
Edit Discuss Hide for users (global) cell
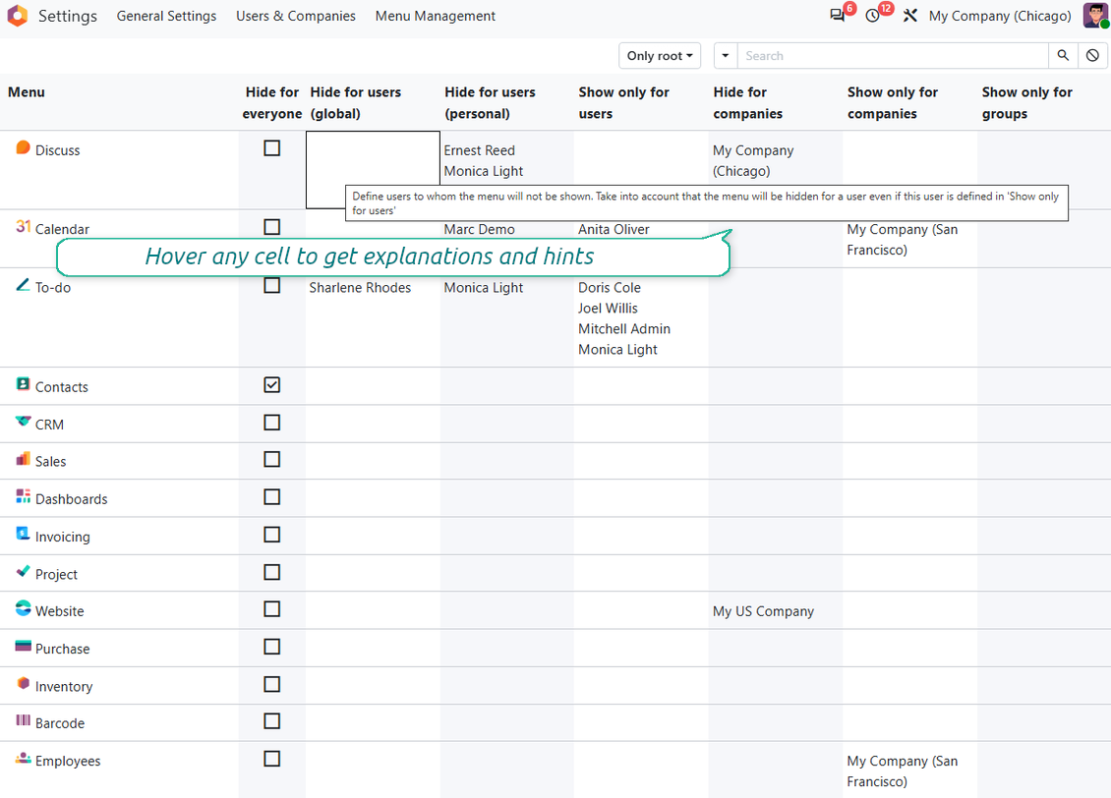coord(373,170)
